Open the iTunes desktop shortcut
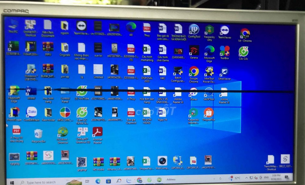The height and width of the screenshot is (185, 305). (194, 94)
